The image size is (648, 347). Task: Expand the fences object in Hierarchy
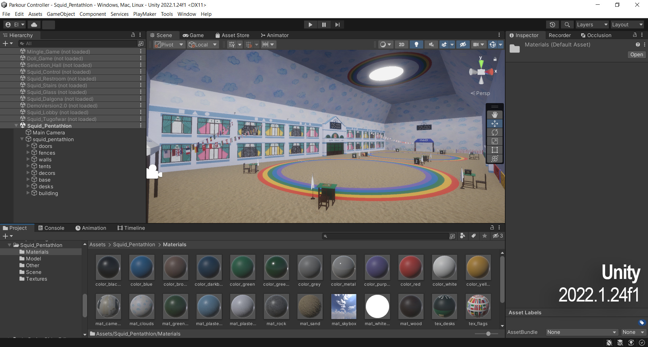tap(28, 153)
